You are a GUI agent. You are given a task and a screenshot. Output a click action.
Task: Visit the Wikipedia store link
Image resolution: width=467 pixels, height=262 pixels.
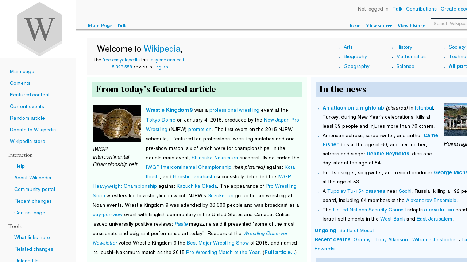[27, 142]
